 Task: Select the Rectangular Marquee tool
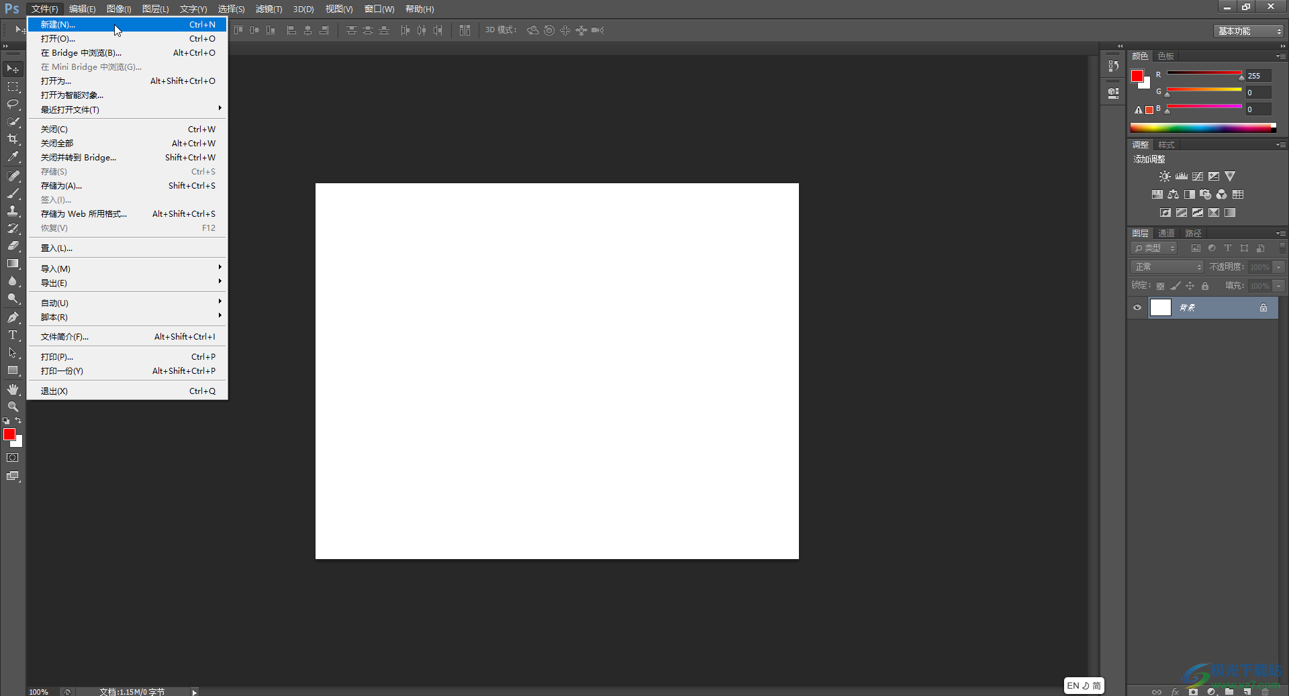pyautogui.click(x=13, y=87)
